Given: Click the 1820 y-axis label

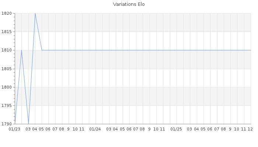Looking at the screenshot, I should tap(7, 14).
